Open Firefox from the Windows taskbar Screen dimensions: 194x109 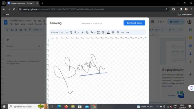click(66, 106)
